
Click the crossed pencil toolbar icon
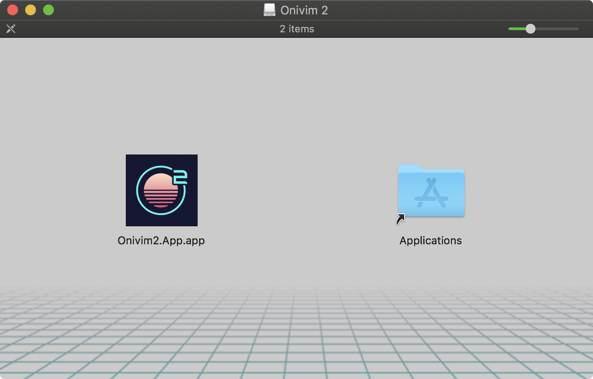[11, 29]
